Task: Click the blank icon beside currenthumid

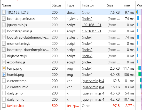Action: click(4, 87)
